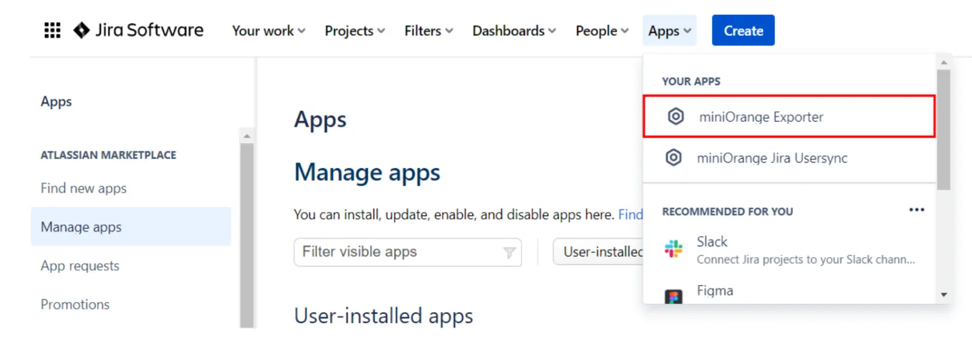972x358 pixels.
Task: Go to App requests in sidebar
Action: (x=80, y=266)
